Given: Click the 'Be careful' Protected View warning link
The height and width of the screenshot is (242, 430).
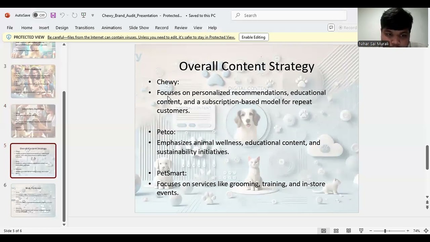Looking at the screenshot, I should [x=141, y=37].
